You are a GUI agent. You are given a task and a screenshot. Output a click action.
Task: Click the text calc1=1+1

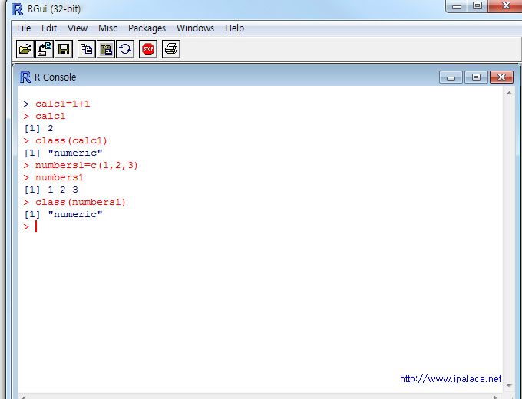63,104
